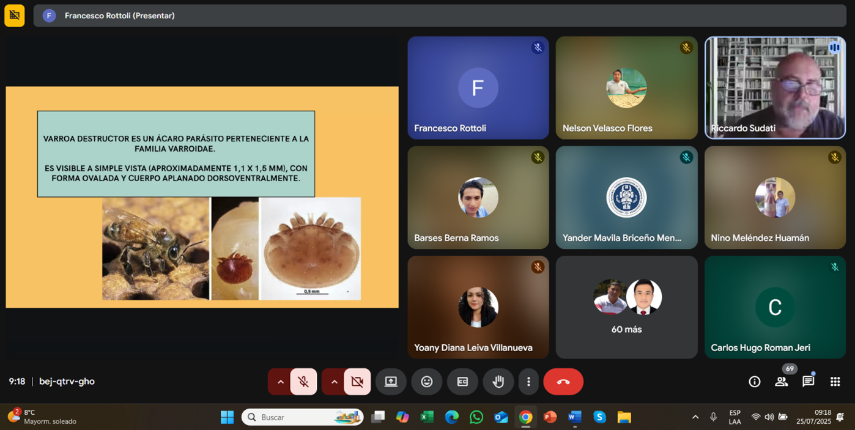Image resolution: width=855 pixels, height=430 pixels.
Task: Open meeting details info icon
Action: click(x=755, y=382)
